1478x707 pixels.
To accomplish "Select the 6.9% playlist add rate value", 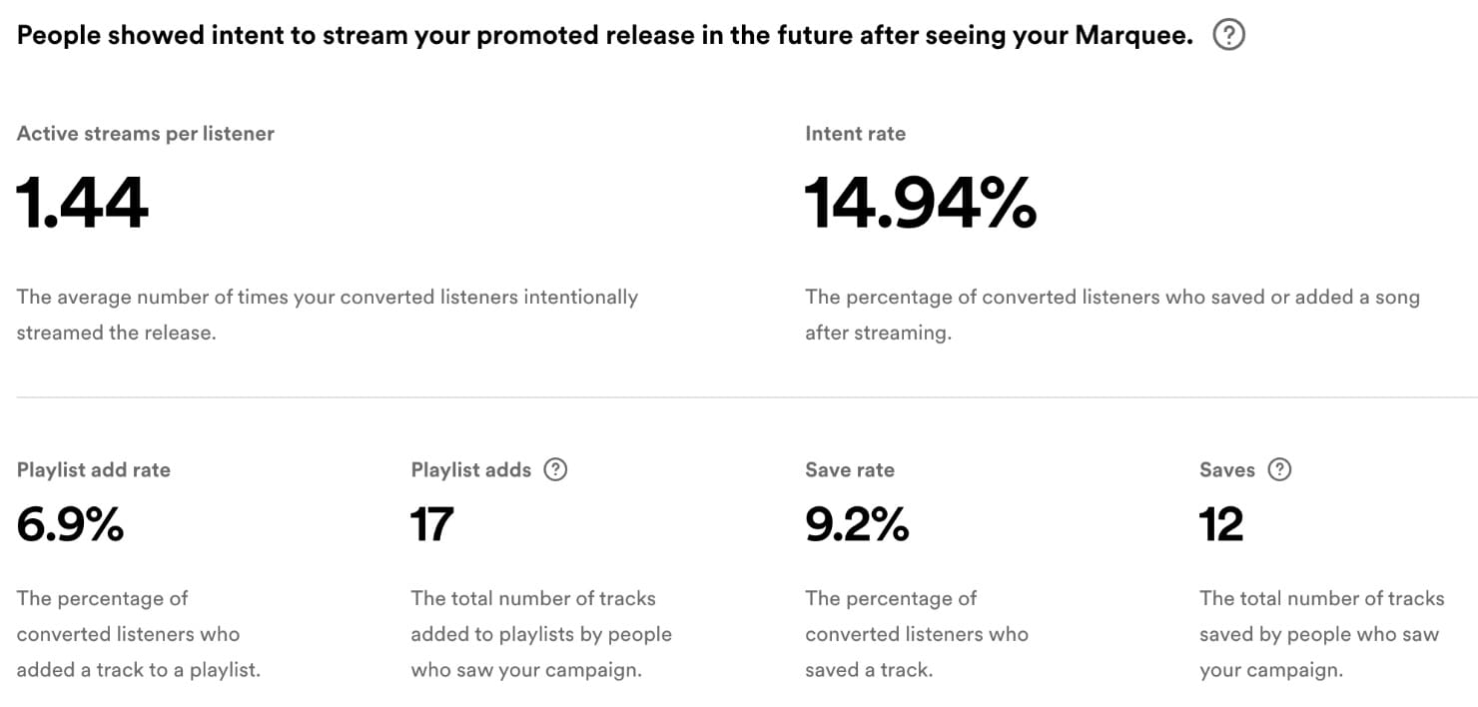I will click(70, 525).
